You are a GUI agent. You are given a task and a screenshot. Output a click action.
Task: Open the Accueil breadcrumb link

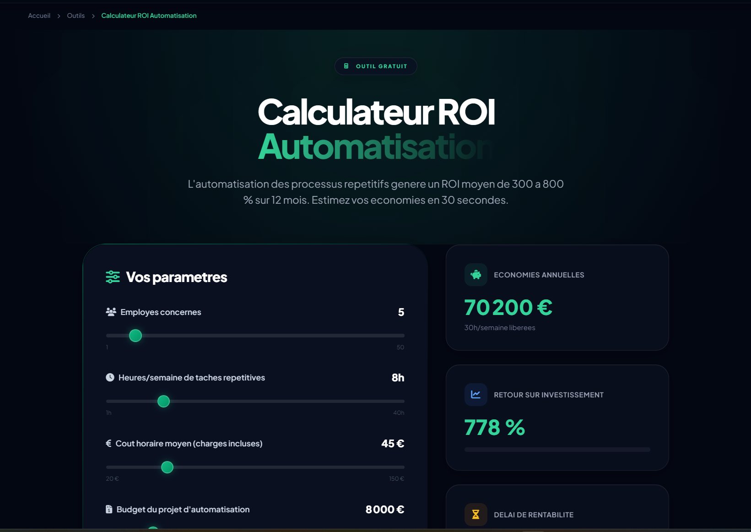click(x=39, y=16)
